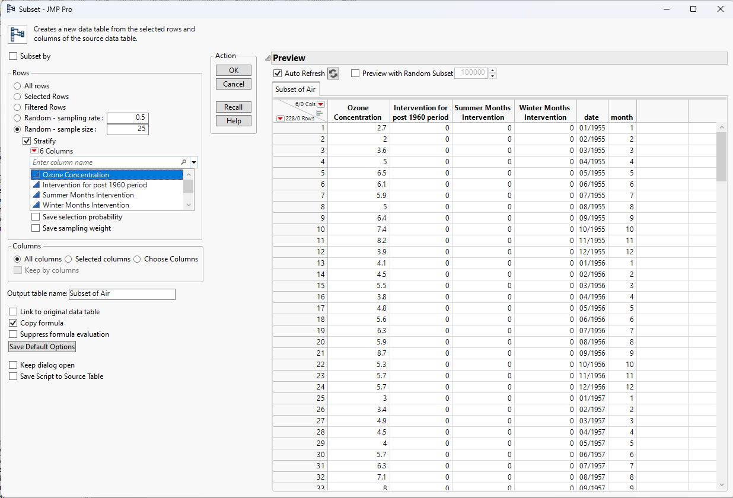Click the search magnifier in the column name field
Viewport: 733px width, 498px height.
click(184, 162)
